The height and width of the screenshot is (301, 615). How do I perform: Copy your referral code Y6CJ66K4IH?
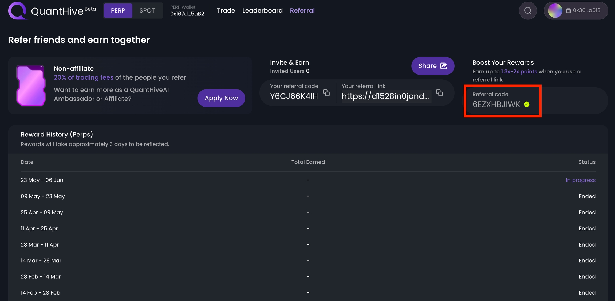pyautogui.click(x=326, y=93)
